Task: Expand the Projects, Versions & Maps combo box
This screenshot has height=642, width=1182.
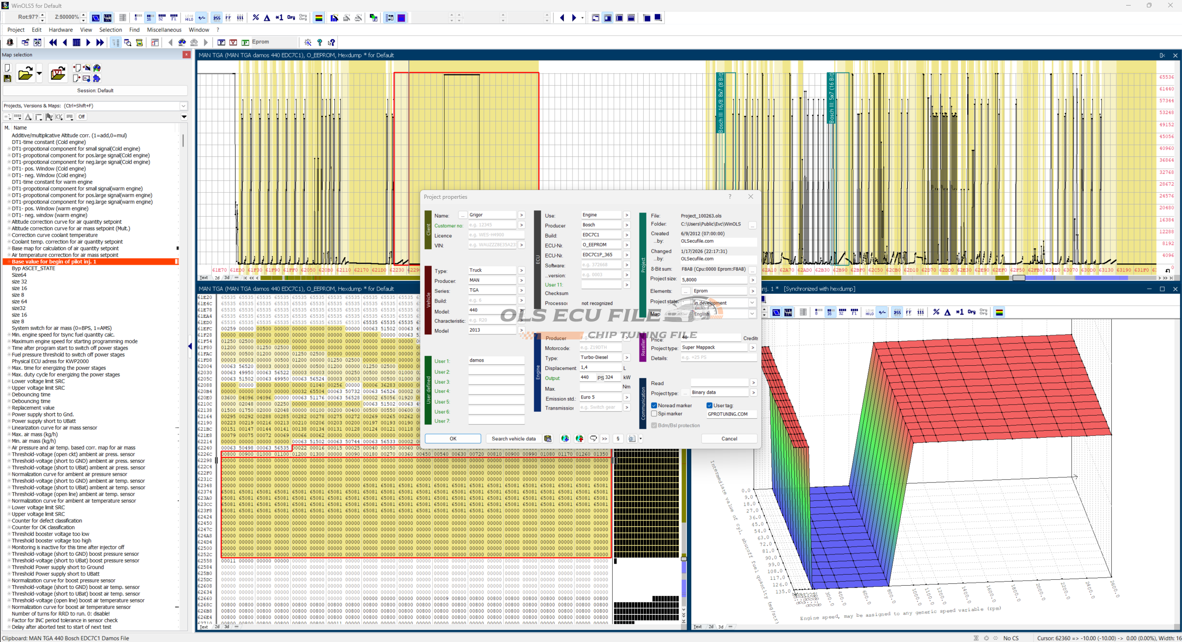Action: click(x=183, y=106)
